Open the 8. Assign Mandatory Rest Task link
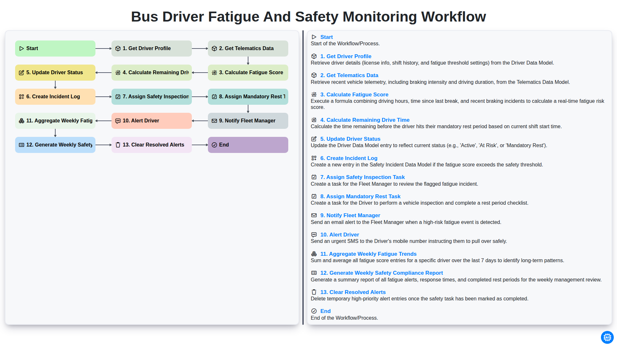 pyautogui.click(x=360, y=196)
